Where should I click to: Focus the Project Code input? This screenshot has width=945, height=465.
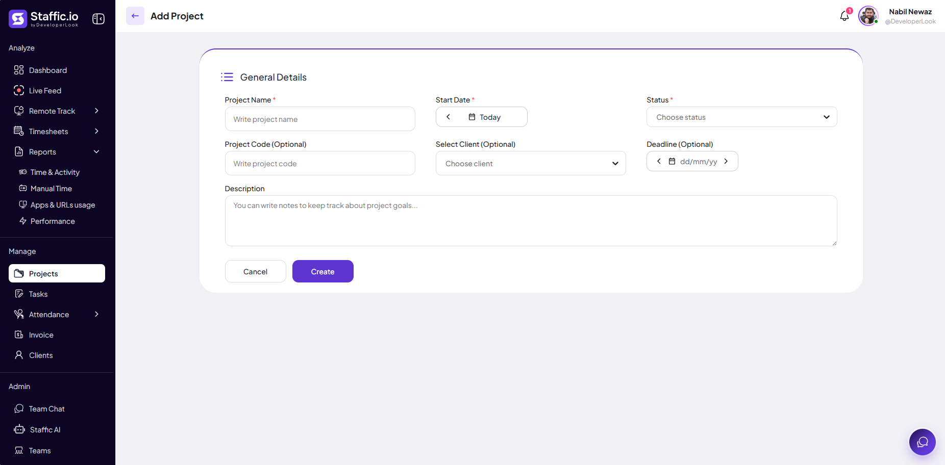[x=320, y=163]
